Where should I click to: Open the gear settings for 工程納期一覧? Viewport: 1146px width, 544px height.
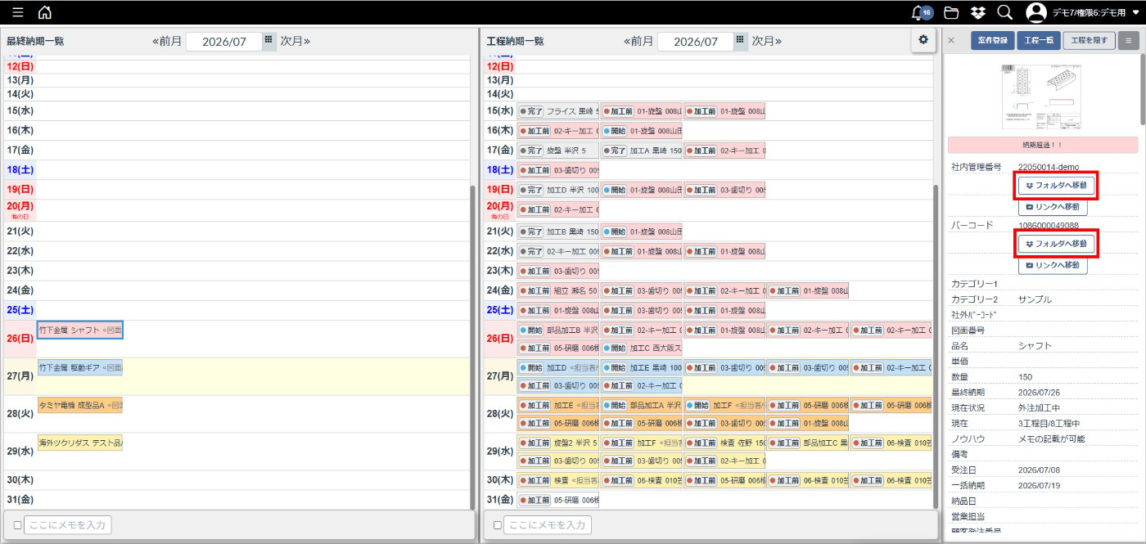coord(923,39)
